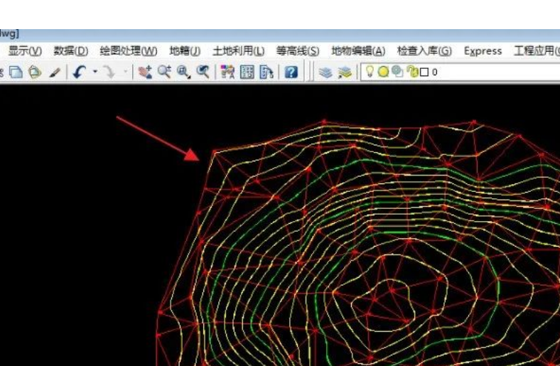Click the Zoom previous icon
Screen dimensions: 560x366
203,72
